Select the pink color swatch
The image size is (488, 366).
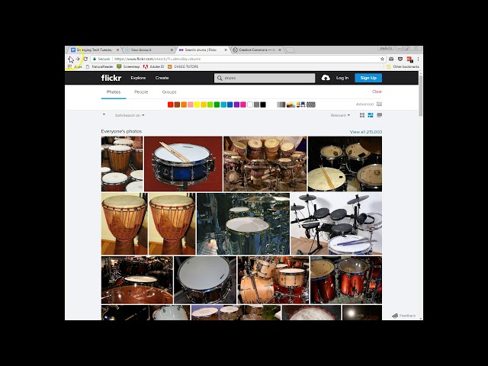click(190, 104)
